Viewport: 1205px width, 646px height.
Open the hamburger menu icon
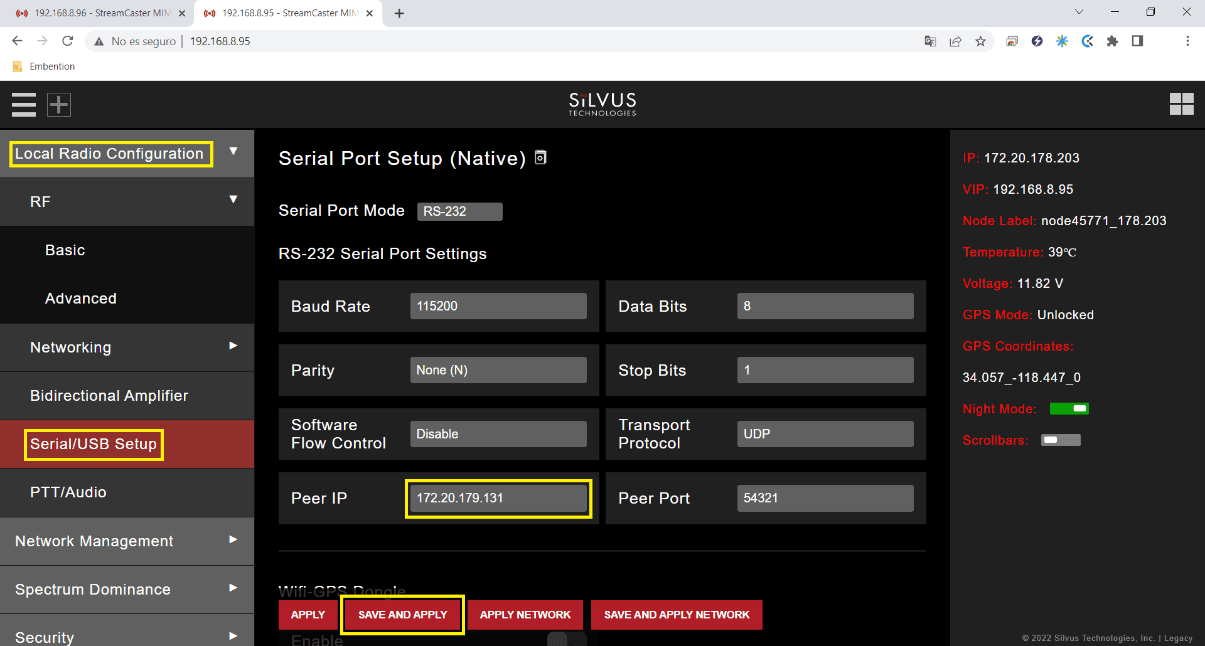24,105
